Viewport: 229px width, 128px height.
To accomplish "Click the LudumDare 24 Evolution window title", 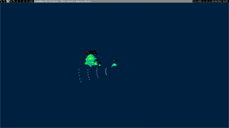I will point(63,1).
